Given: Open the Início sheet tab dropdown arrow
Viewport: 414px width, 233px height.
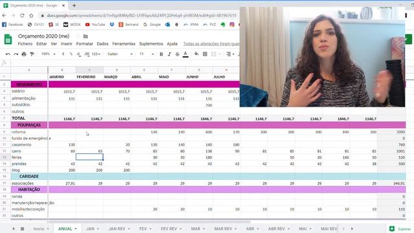Looking at the screenshot, I should (48, 228).
